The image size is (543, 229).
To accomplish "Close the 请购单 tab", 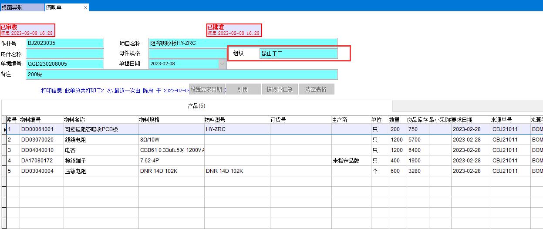I will coord(85,7).
